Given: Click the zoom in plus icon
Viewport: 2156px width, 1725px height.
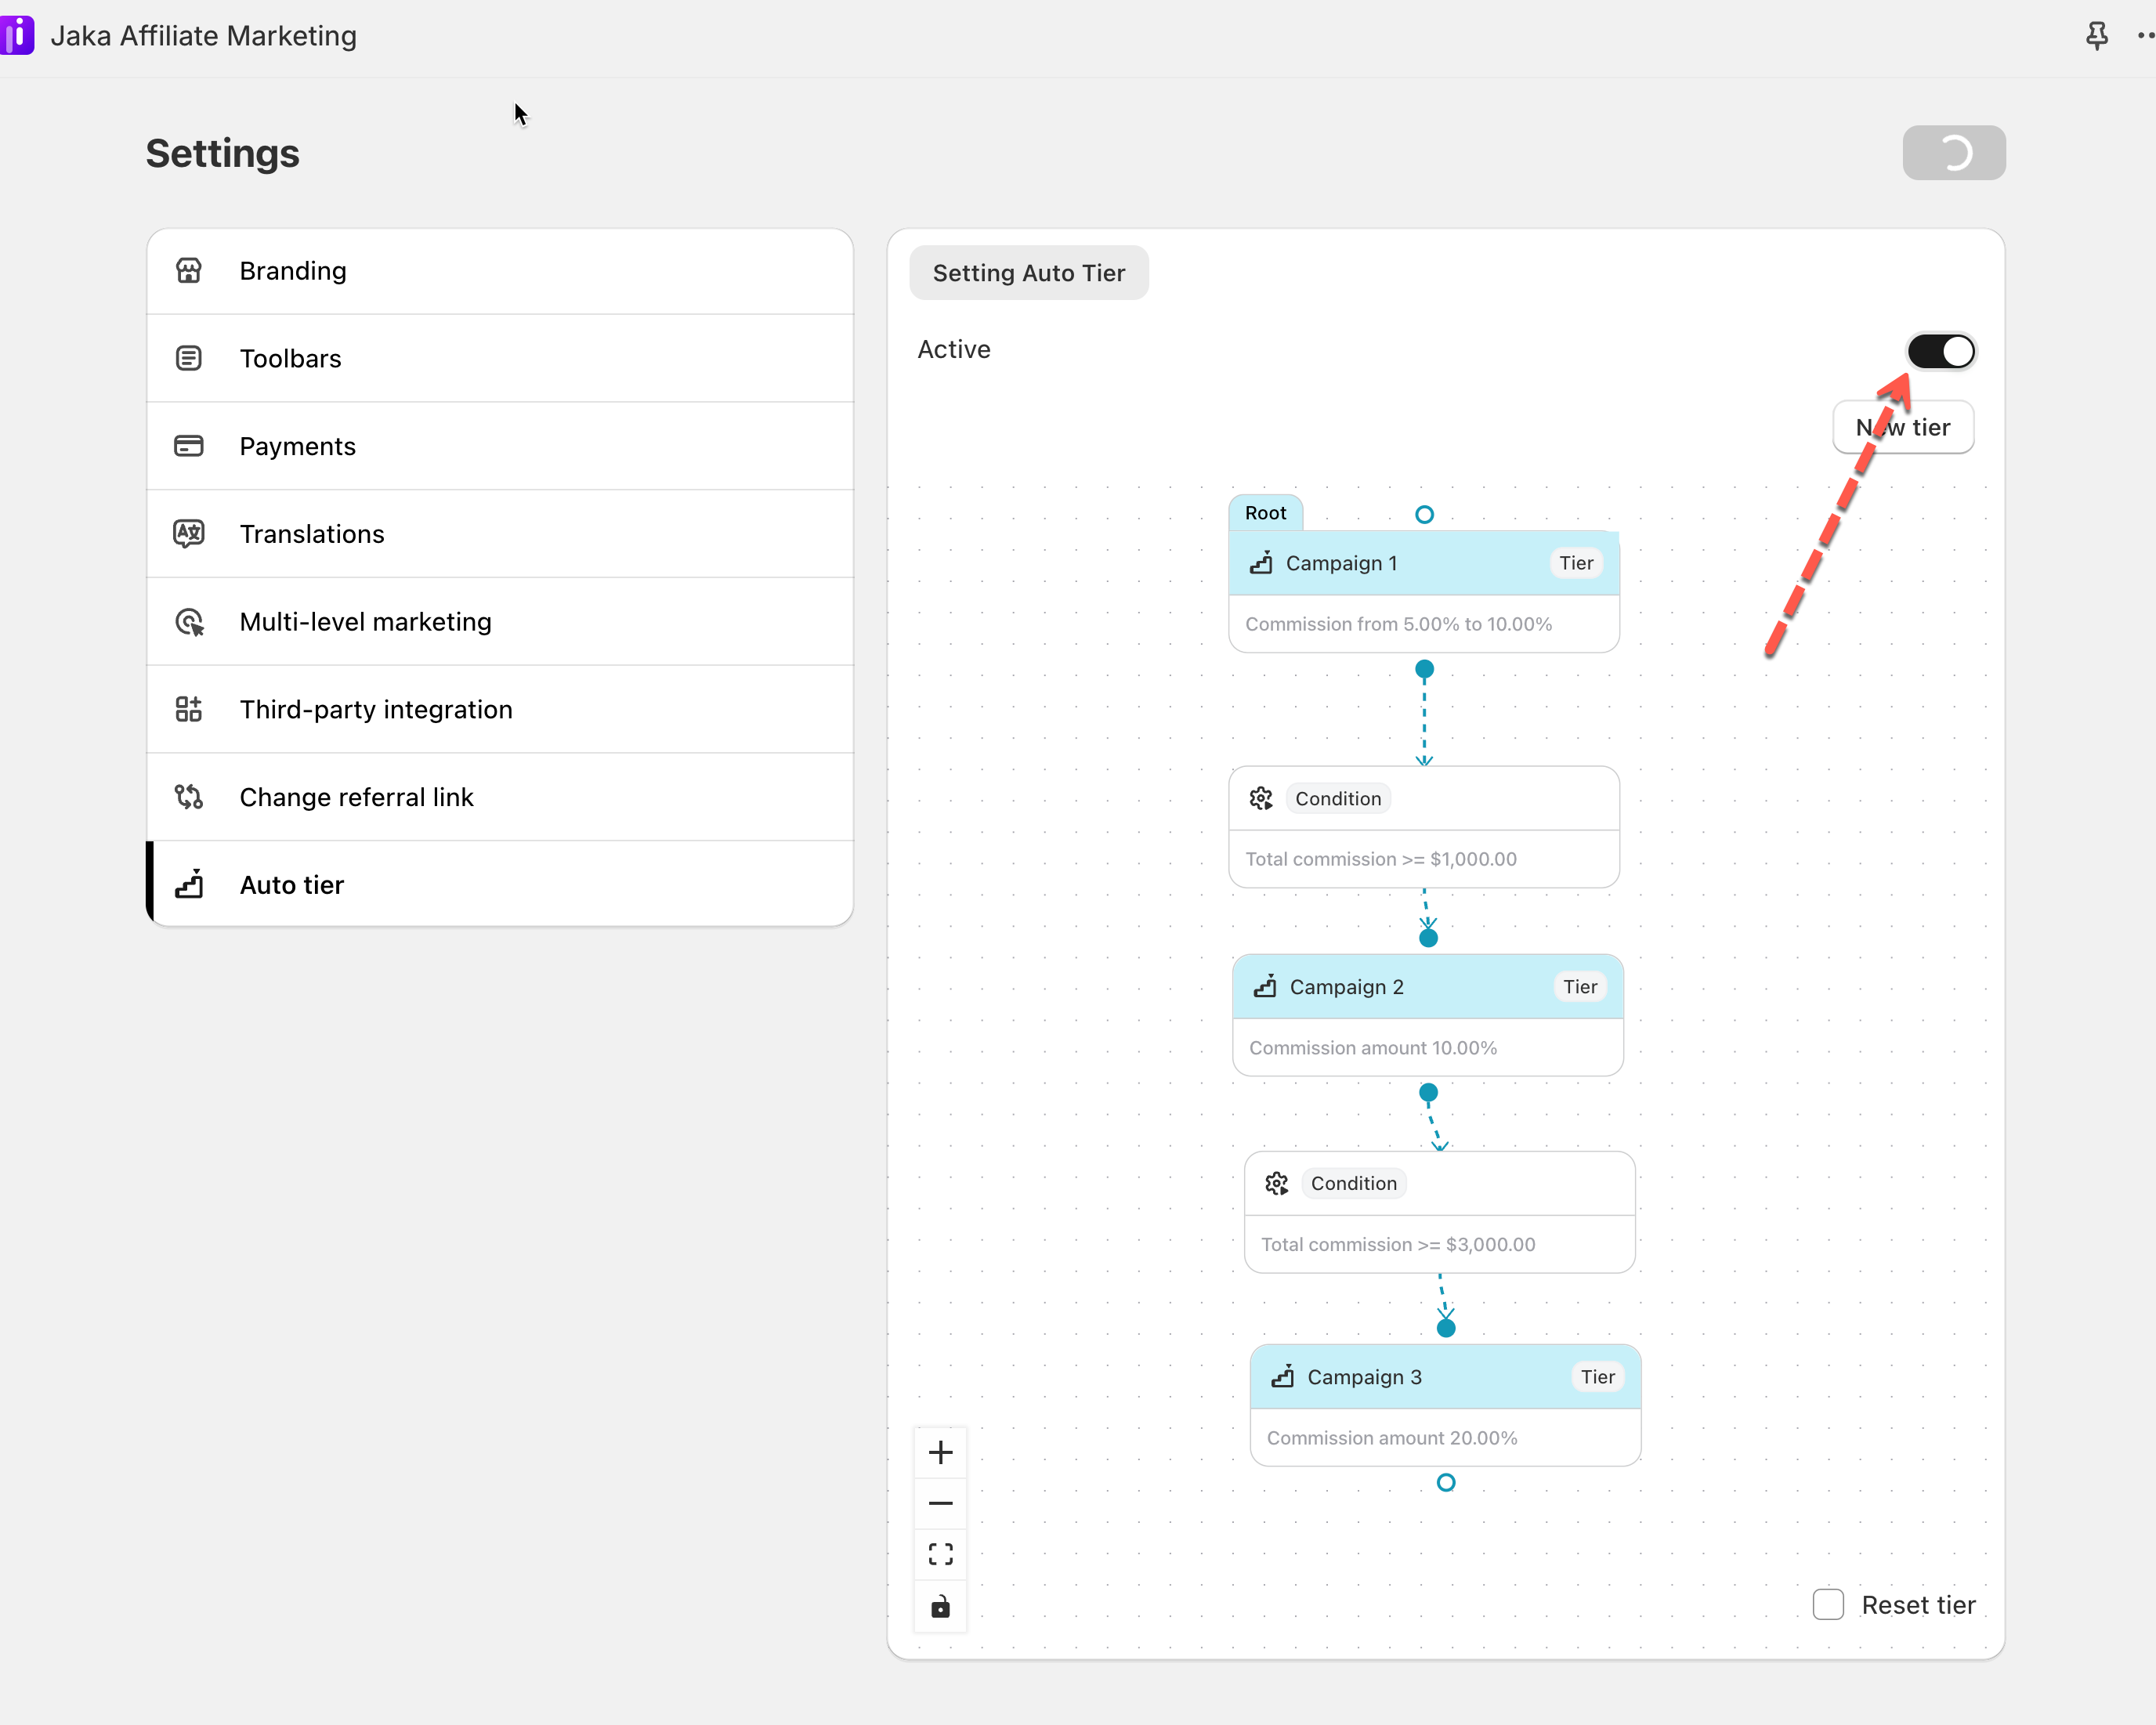Looking at the screenshot, I should coord(940,1452).
